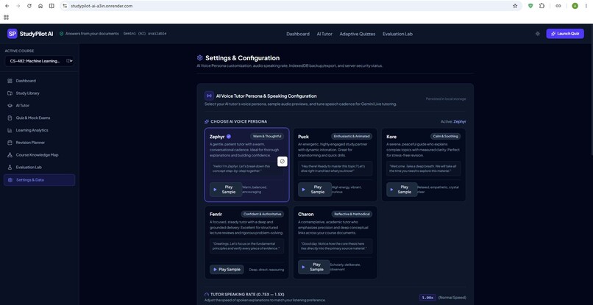Click the white circular icon on Zephyr card
This screenshot has width=593, height=305.
[282, 162]
